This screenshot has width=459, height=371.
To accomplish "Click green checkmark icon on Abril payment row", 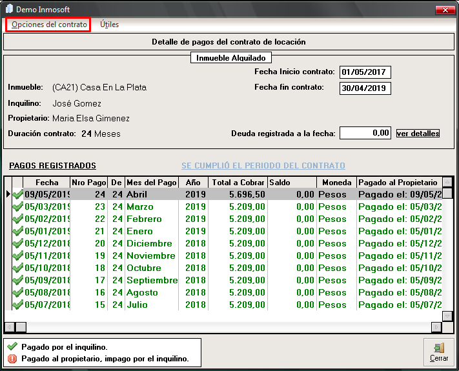I will point(17,194).
